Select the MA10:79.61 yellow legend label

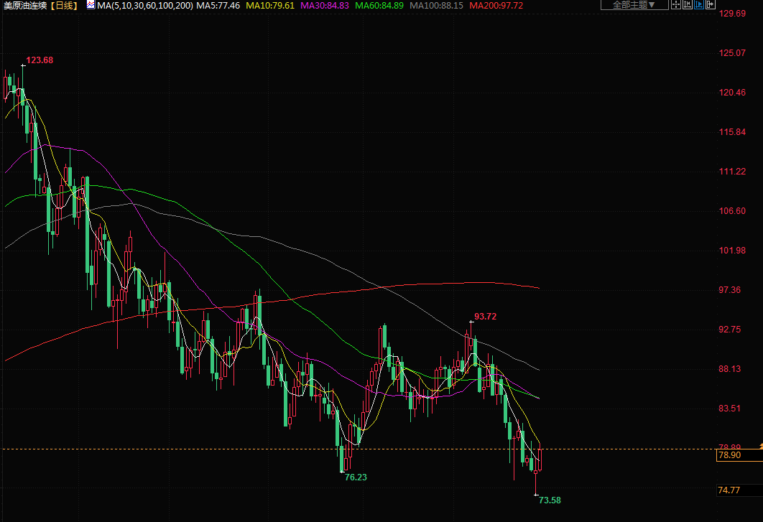[x=270, y=5]
